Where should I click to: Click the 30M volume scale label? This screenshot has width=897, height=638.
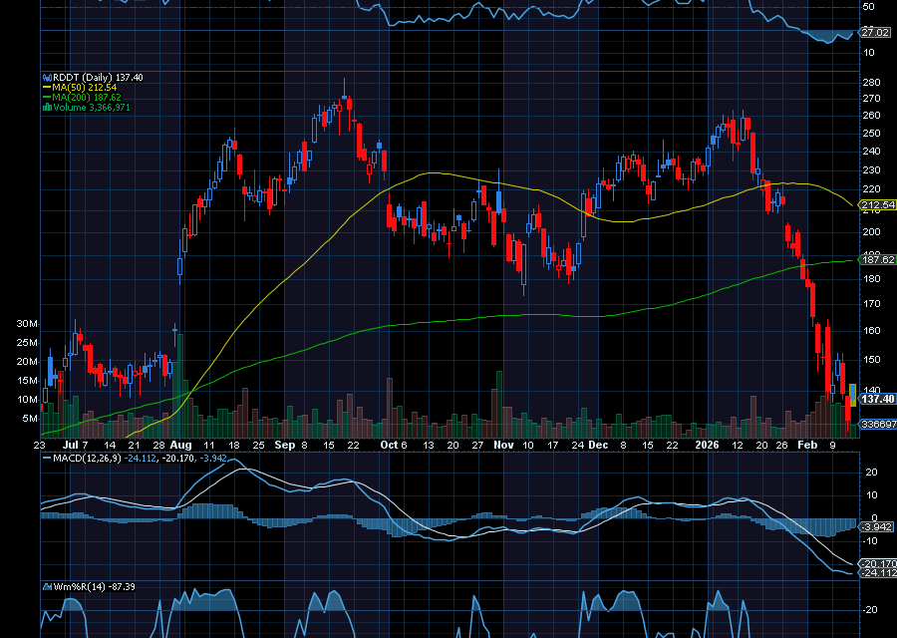tap(28, 322)
